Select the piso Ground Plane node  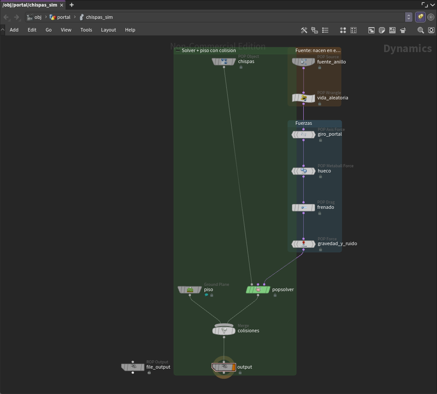tap(190, 289)
